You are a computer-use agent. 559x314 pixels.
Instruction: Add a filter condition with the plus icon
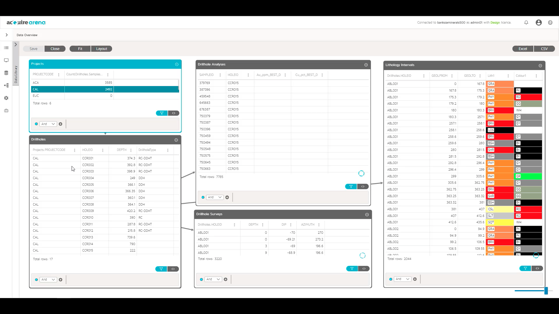click(x=61, y=124)
